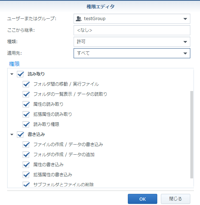Image resolution: width=200 pixels, height=205 pixels.
Task: Uncheck フォルダの作成 / データの追加
Action: [x=26, y=155]
